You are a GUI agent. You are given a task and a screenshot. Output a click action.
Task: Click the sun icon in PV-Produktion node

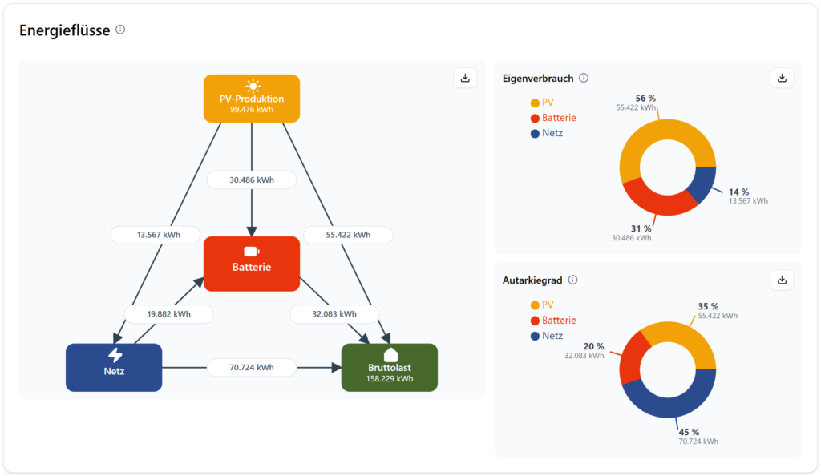click(x=253, y=86)
